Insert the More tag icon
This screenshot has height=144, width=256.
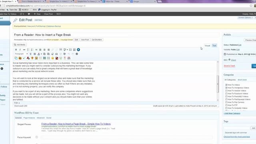[60, 50]
